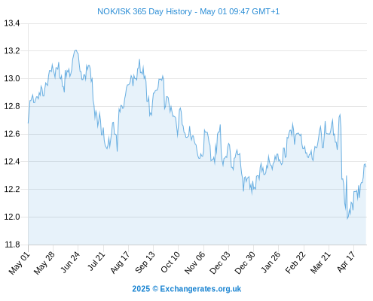Image resolution: width=373 pixels, height=301 pixels.
Task: Select the Aug 17 x-axis date label
Action: 120,263
